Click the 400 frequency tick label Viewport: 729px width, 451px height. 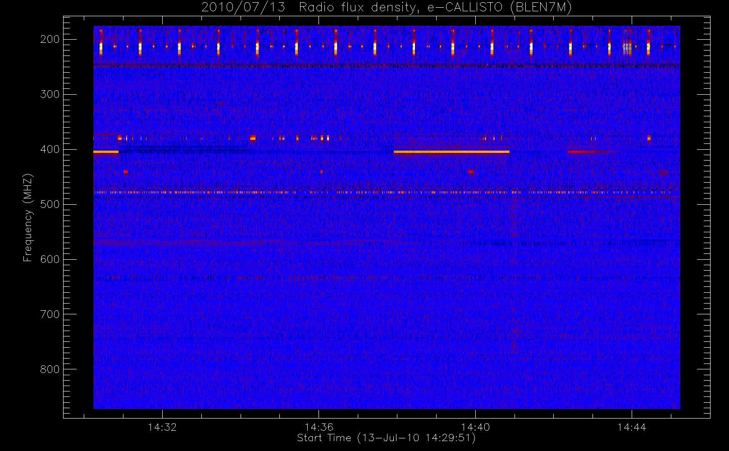pos(50,149)
